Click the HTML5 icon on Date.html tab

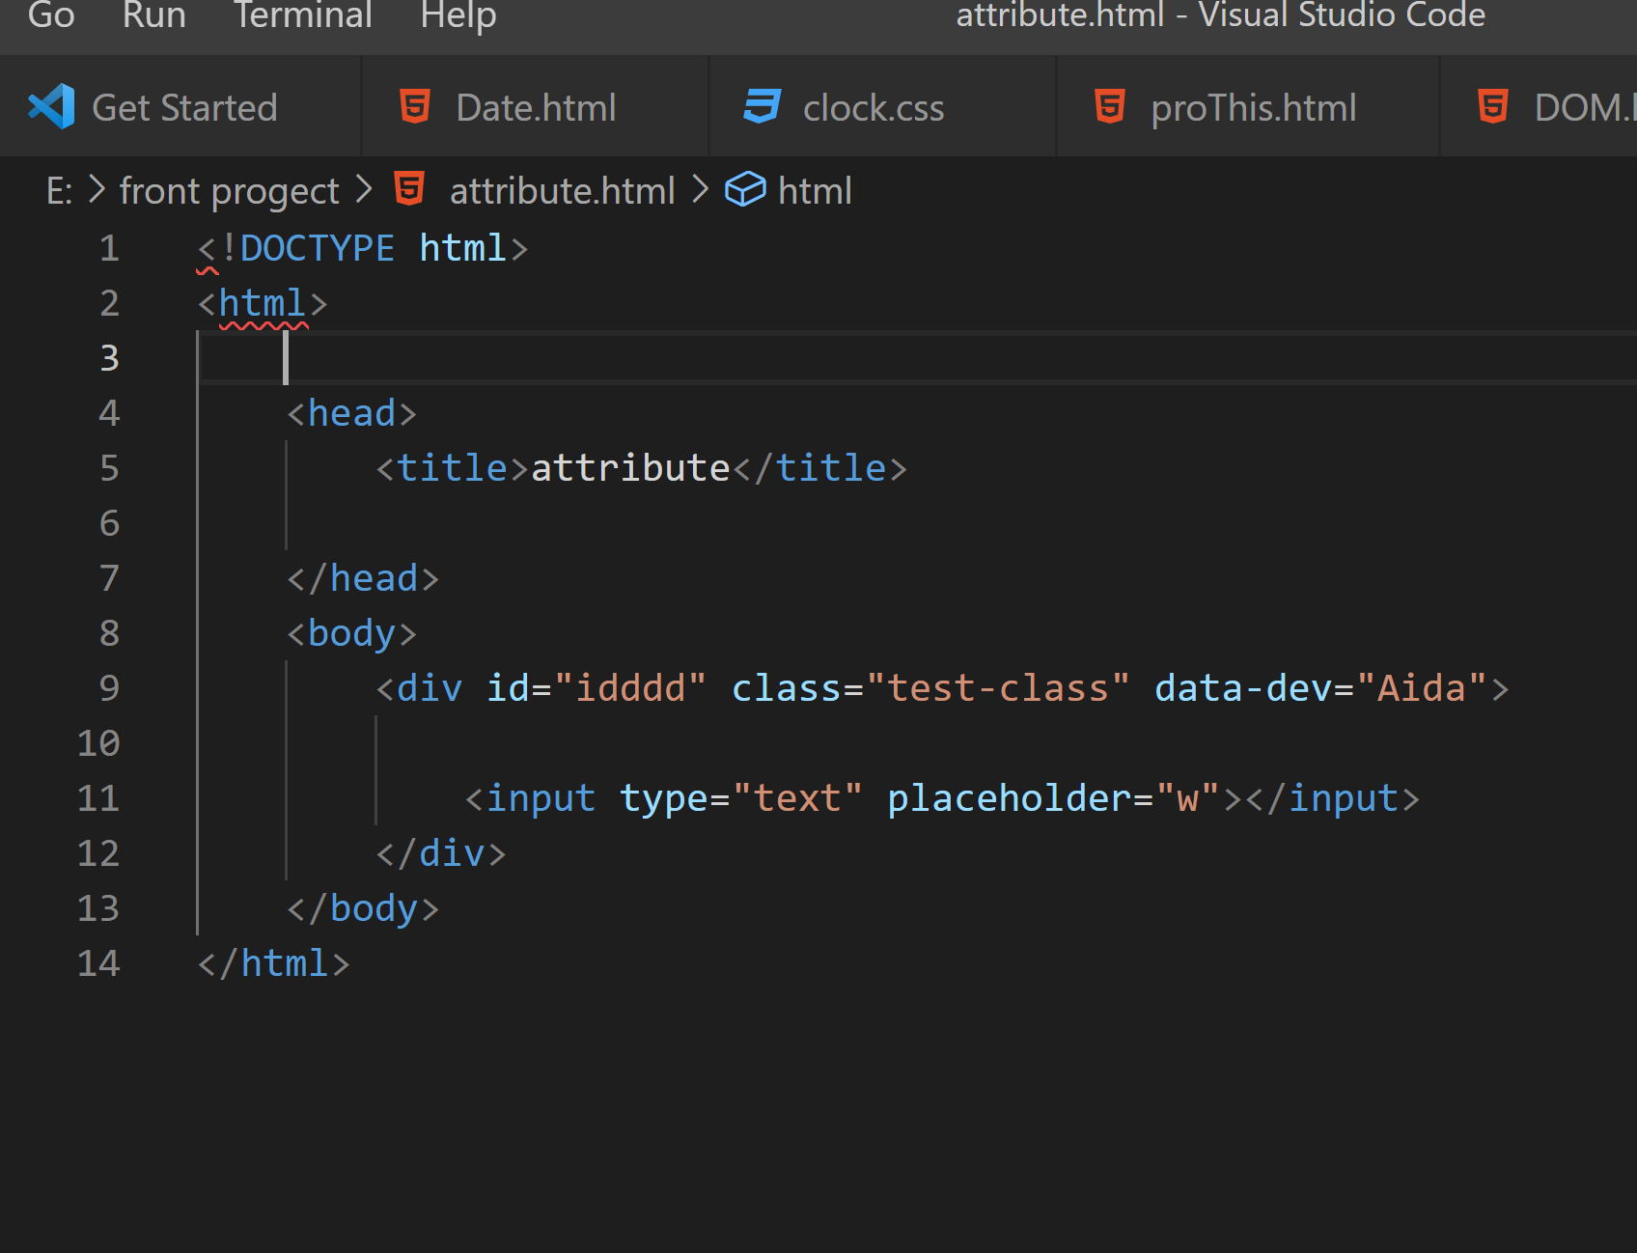415,107
